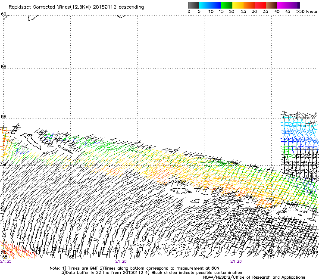Click the '0' legend scale label
319x280 pixels.
(x=189, y=12)
